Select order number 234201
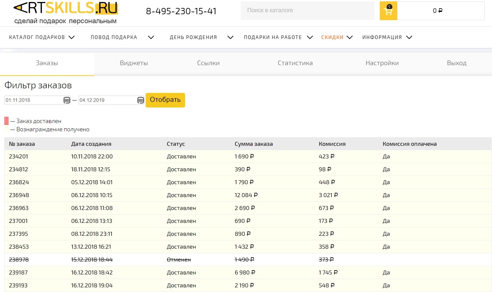This screenshot has height=292, width=492. point(19,156)
